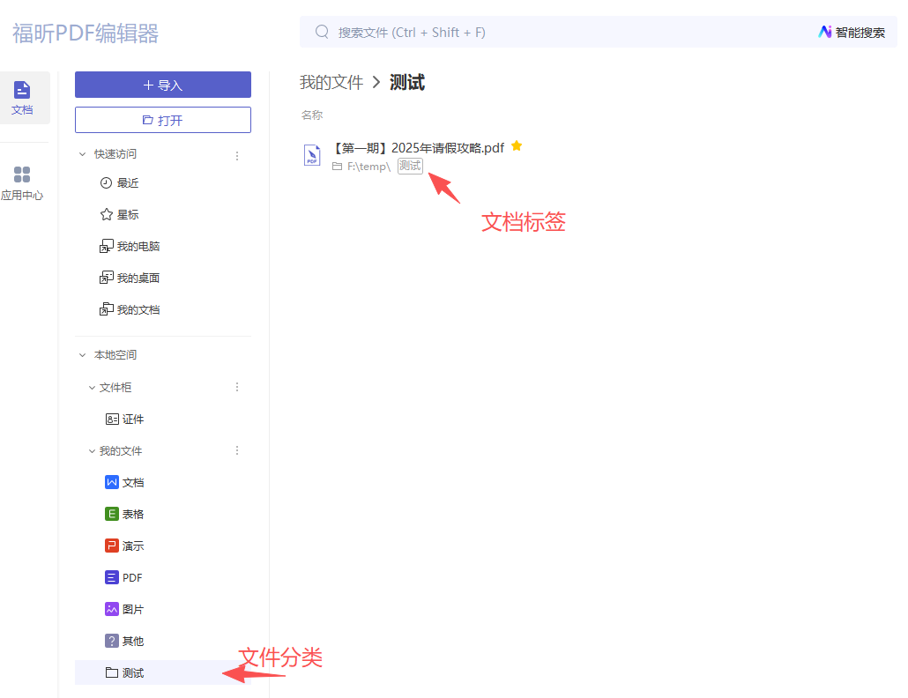Collapse the 本地空间 section
908x698 pixels.
click(83, 355)
